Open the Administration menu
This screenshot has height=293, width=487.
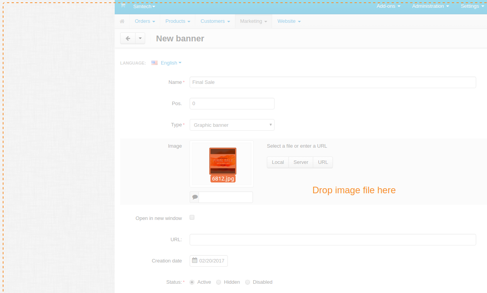(431, 6)
